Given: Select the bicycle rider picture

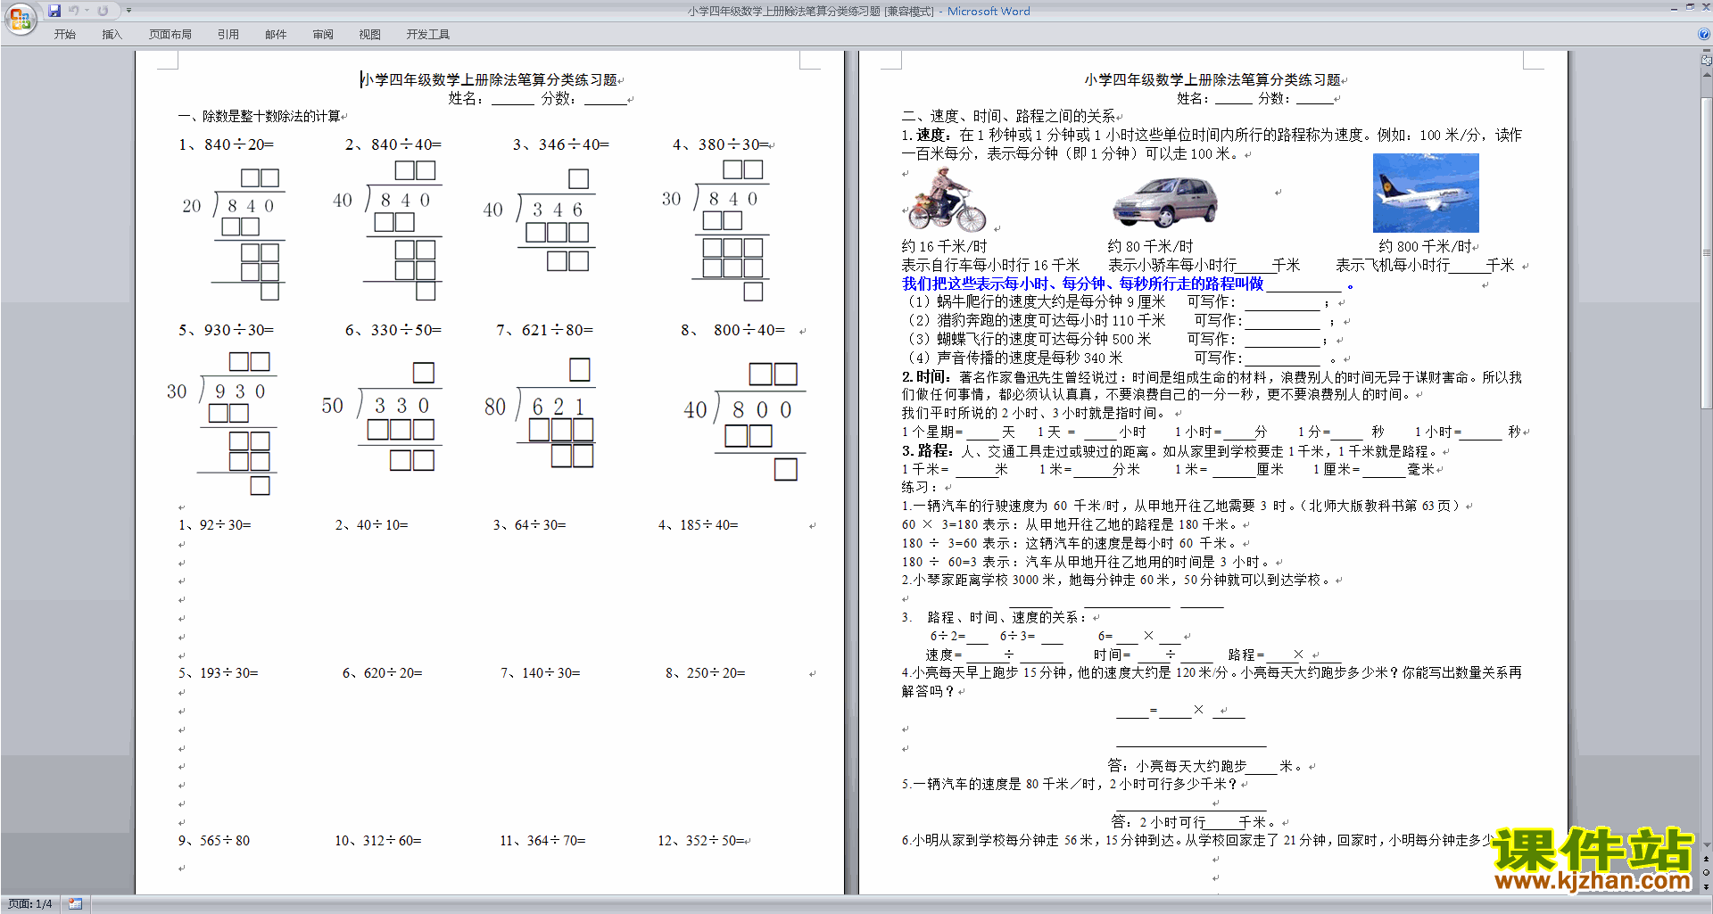Looking at the screenshot, I should (947, 199).
